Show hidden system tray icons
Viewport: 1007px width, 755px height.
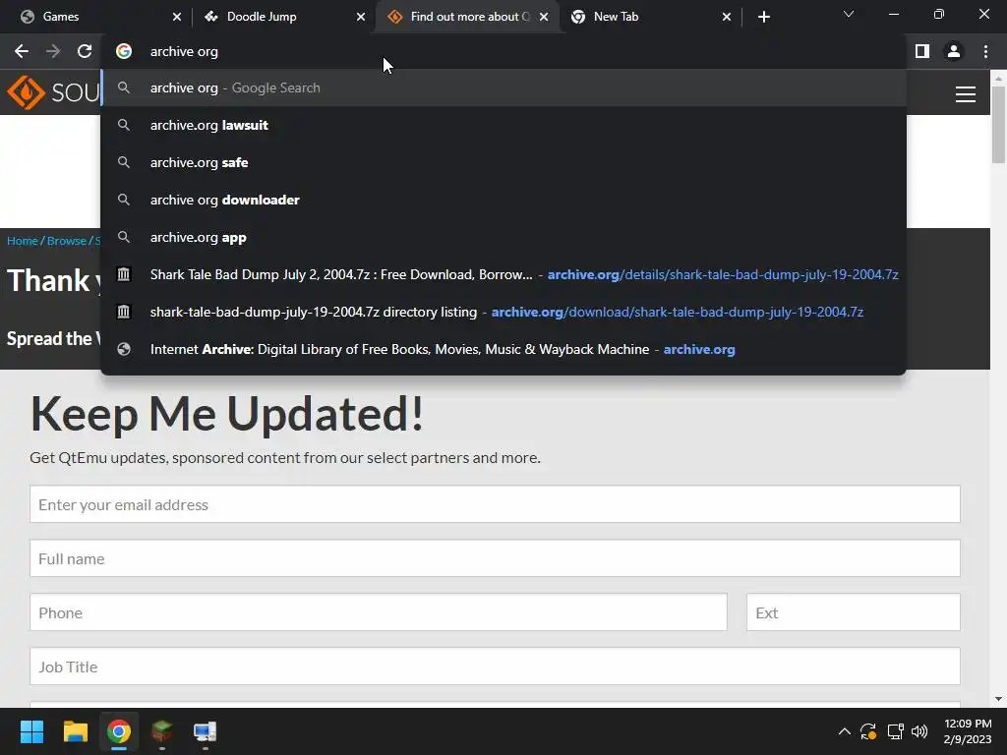(x=845, y=731)
